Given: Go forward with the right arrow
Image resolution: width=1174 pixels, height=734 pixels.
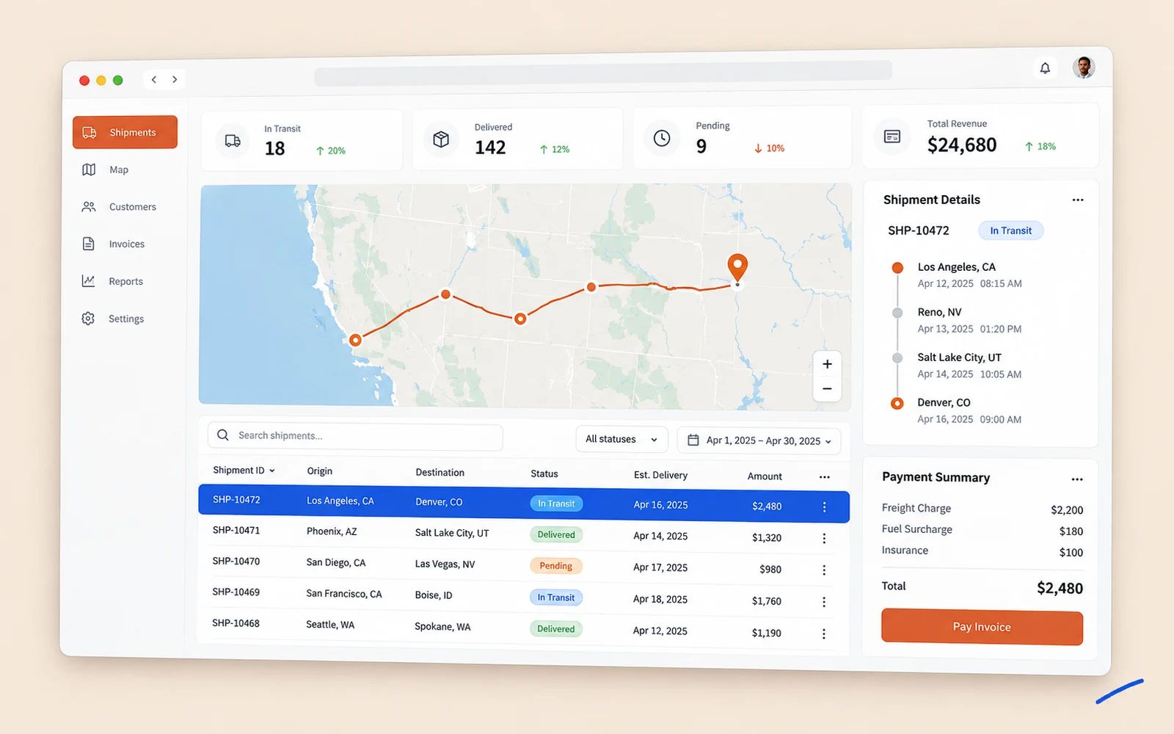Looking at the screenshot, I should point(175,79).
